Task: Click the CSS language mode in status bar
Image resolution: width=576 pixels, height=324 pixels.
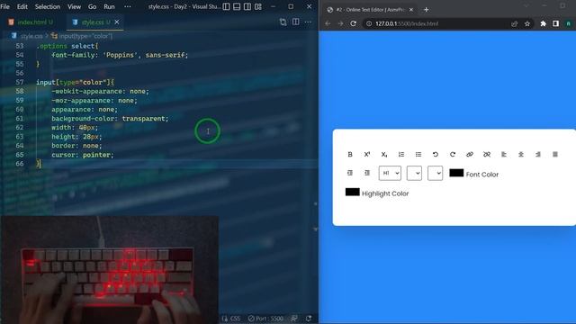Action: point(235,319)
